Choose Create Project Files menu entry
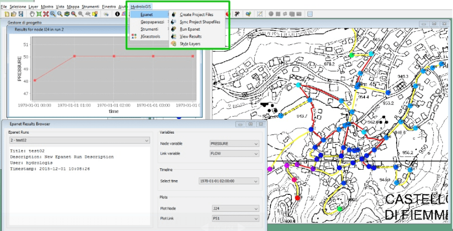Viewport: 453px width, 231px height. pyautogui.click(x=196, y=15)
